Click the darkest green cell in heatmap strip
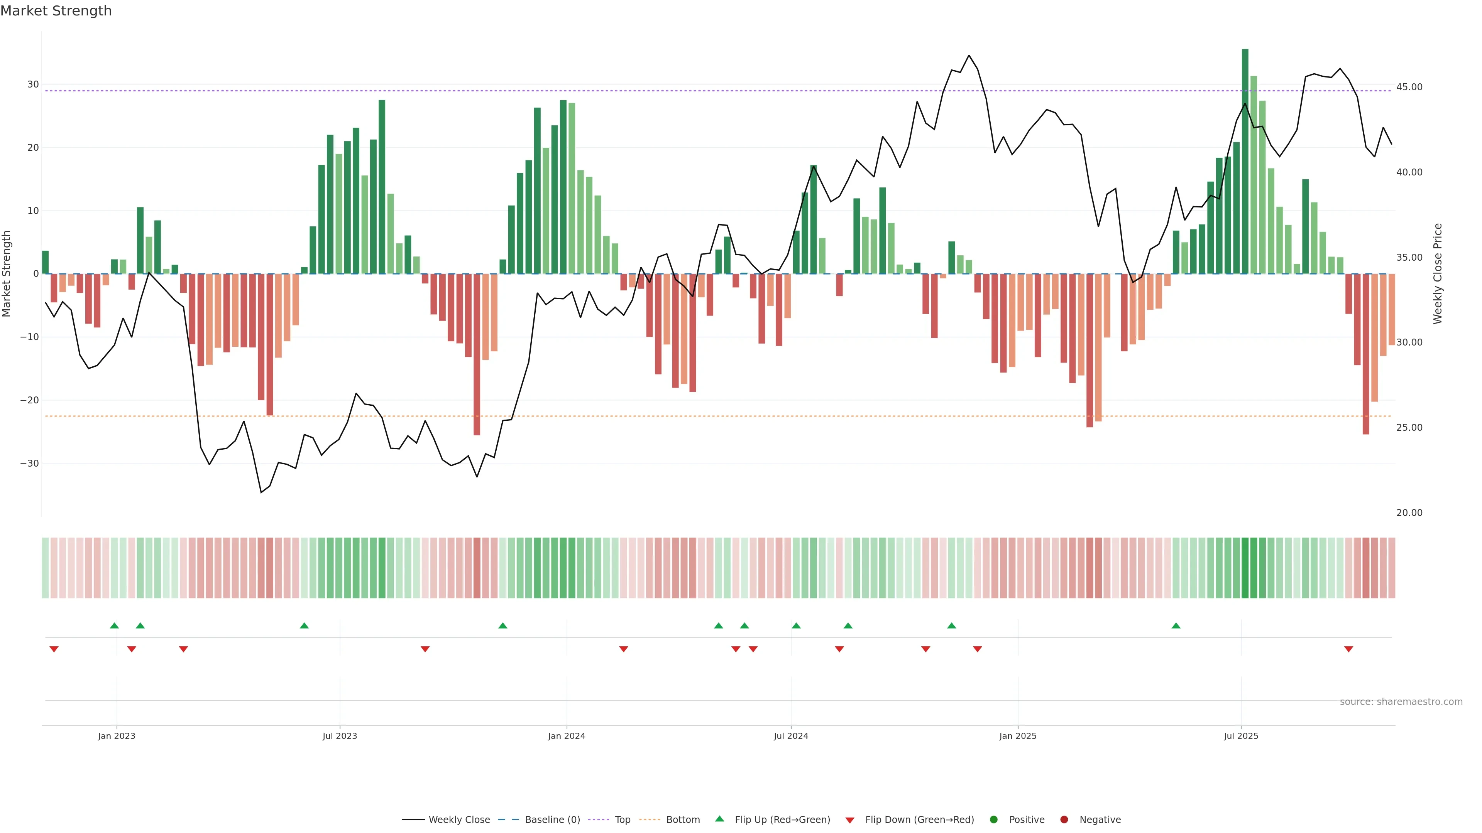Screen dimensions: 1482x833 [x=1245, y=568]
